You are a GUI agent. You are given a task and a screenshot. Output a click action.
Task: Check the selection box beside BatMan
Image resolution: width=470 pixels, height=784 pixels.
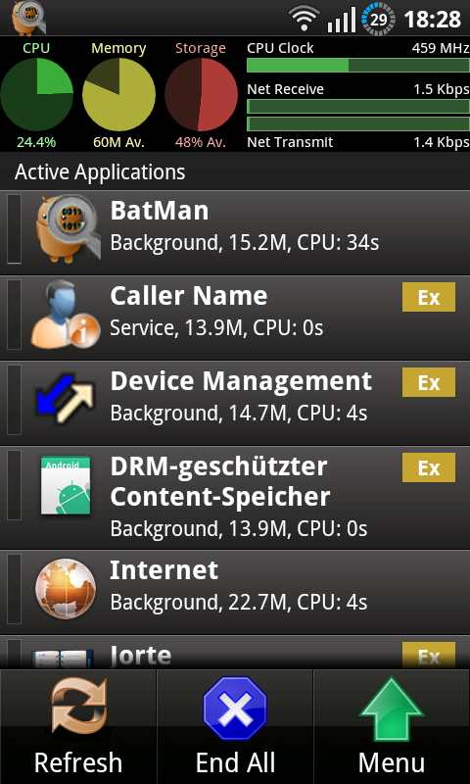click(15, 228)
